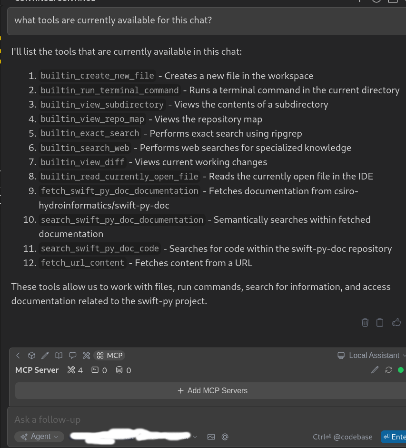Open the MCP panel via the grid icon
406x448 pixels.
tap(100, 355)
